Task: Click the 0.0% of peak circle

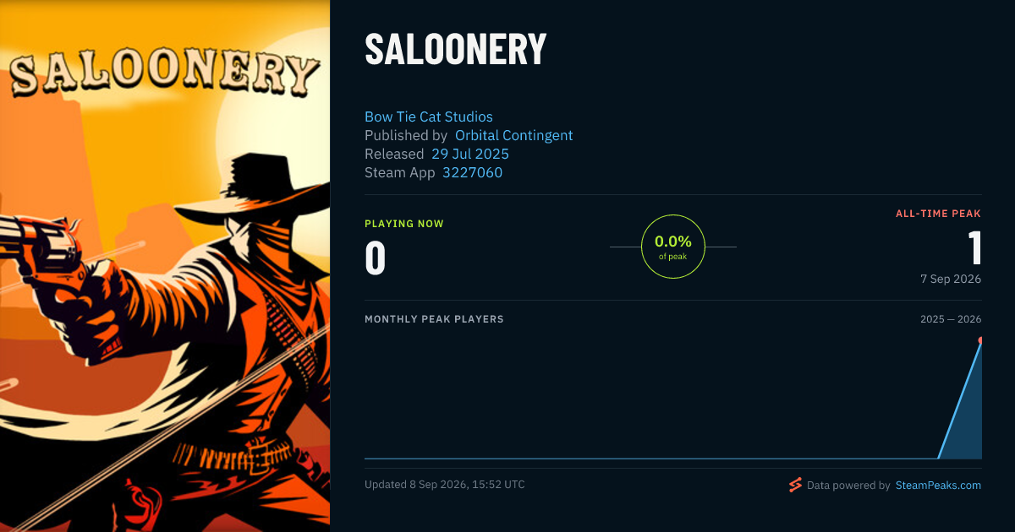Action: point(673,247)
